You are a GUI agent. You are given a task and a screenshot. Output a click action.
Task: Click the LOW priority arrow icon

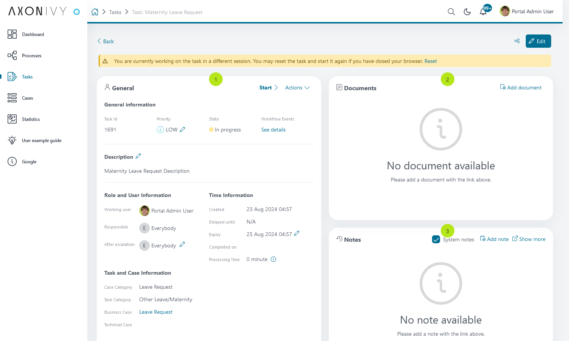(160, 130)
